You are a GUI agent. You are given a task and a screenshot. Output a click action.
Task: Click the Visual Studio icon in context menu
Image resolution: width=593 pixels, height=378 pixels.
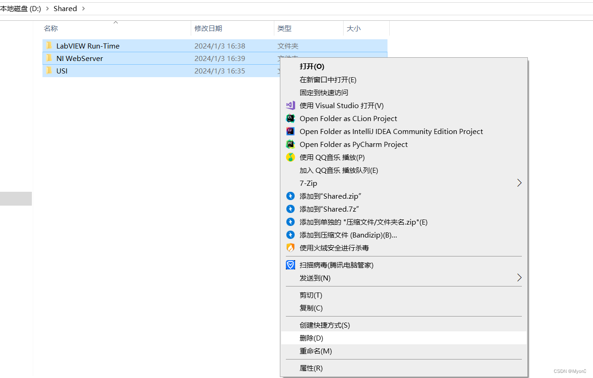(x=290, y=105)
